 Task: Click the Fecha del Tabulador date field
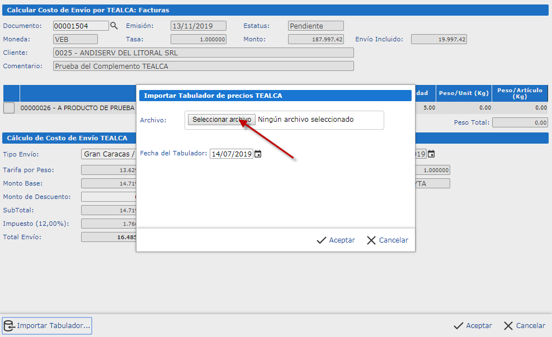coord(232,154)
